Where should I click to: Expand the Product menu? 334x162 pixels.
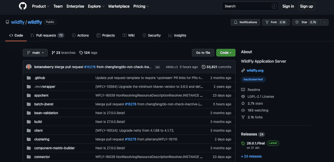click(40, 6)
